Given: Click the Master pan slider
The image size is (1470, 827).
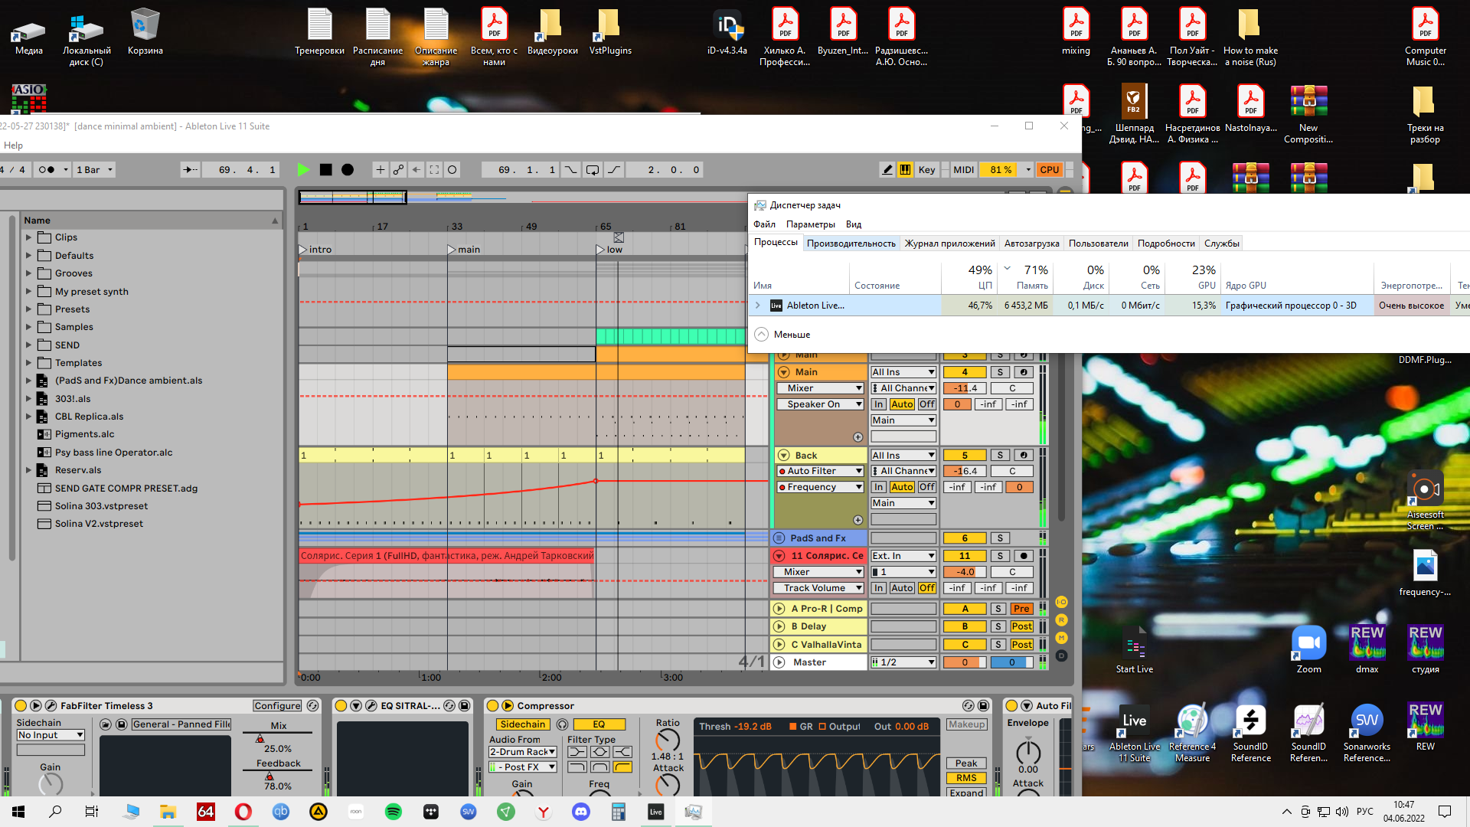Looking at the screenshot, I should tap(1011, 662).
